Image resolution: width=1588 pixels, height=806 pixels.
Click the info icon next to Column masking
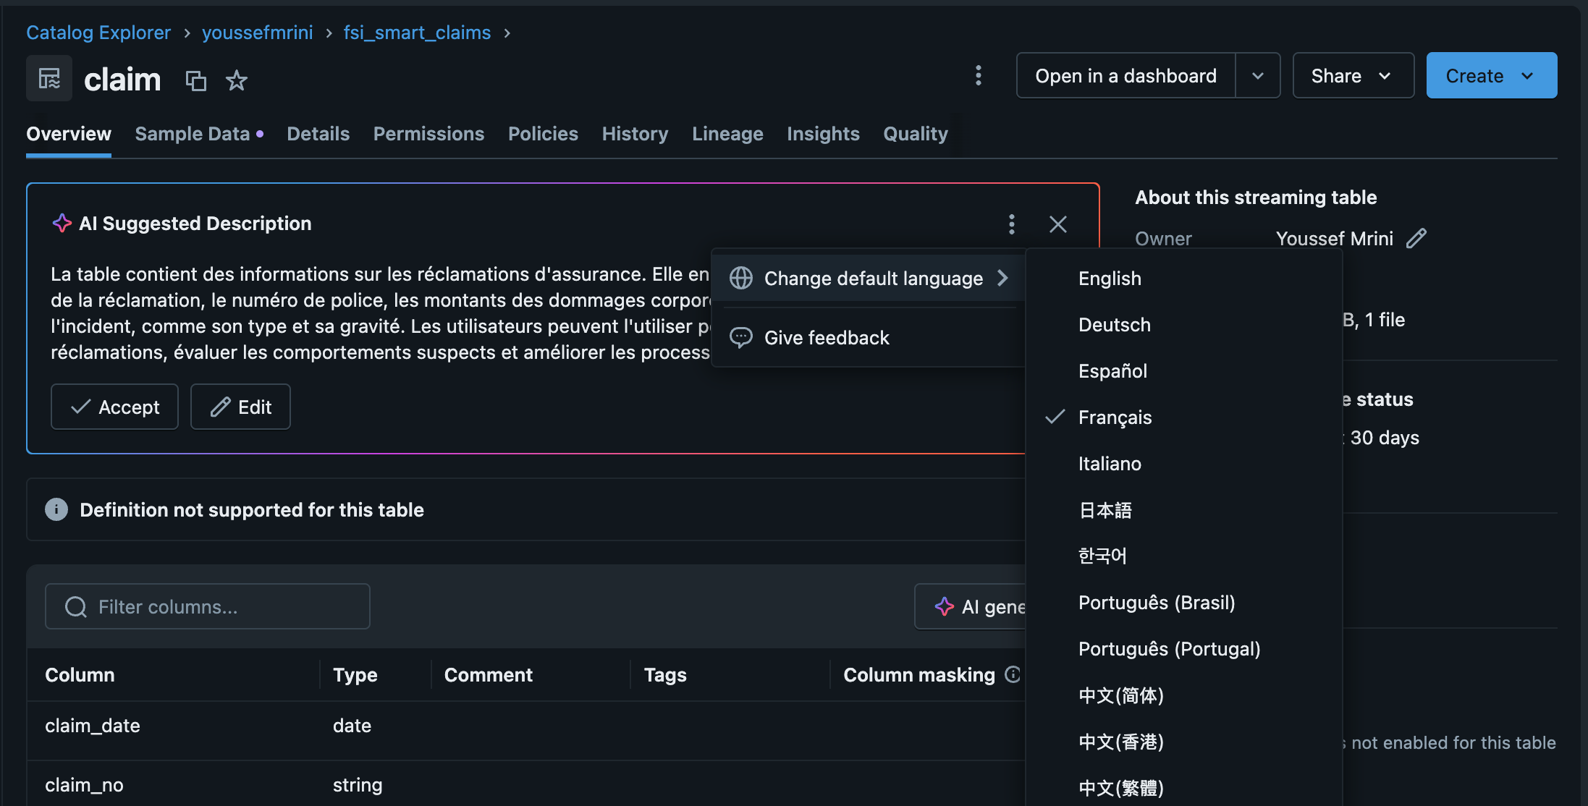[1013, 674]
